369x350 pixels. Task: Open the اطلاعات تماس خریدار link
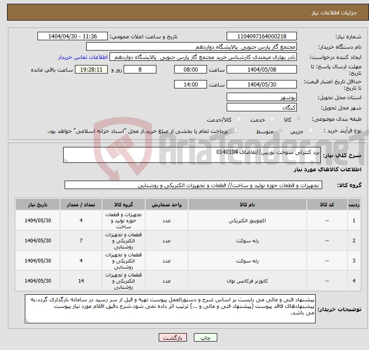tap(83, 57)
